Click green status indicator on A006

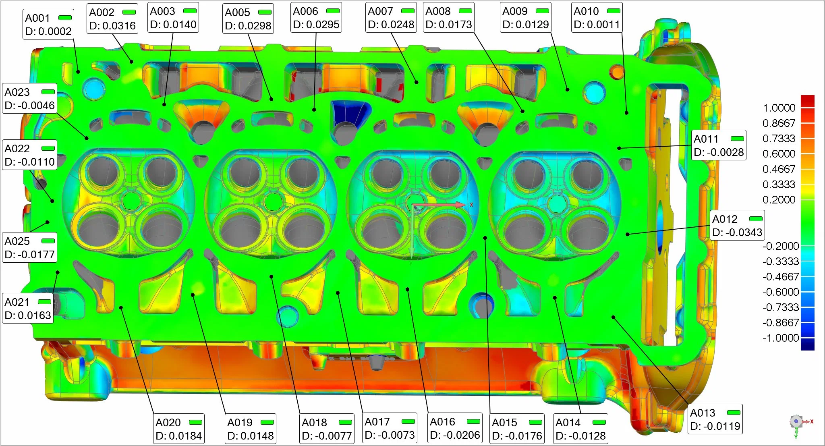333,11
